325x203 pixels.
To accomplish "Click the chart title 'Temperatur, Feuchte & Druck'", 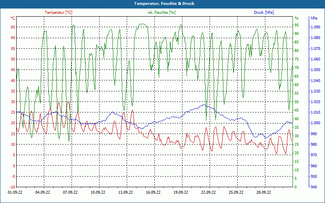I will coord(164,4).
